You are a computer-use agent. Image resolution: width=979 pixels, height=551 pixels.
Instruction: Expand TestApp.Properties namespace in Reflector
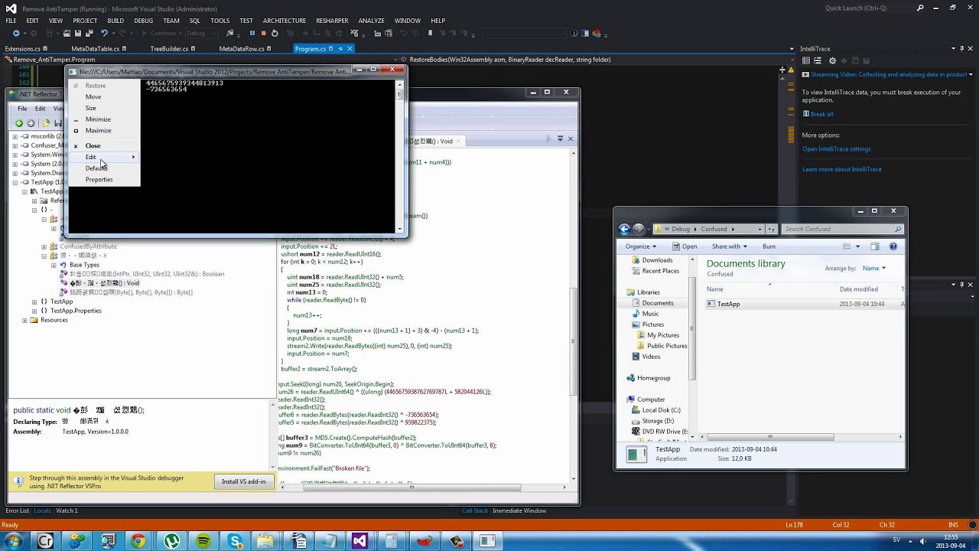pyautogui.click(x=34, y=311)
